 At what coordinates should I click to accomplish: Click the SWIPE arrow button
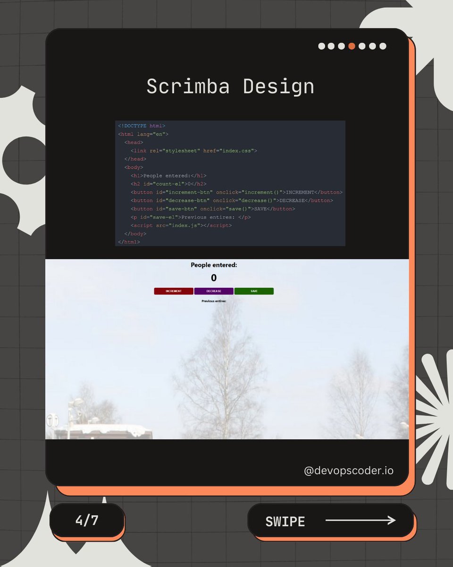[x=330, y=520]
